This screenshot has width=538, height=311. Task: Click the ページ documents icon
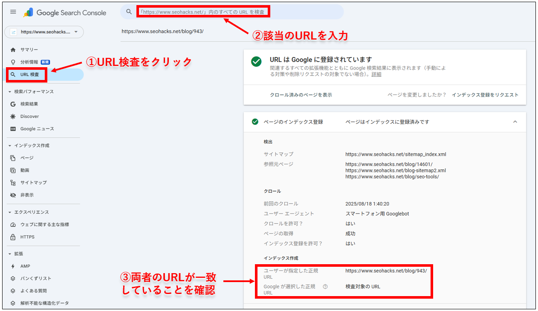point(13,158)
